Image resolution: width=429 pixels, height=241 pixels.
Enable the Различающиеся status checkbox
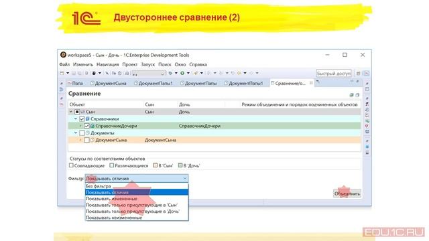(112, 165)
